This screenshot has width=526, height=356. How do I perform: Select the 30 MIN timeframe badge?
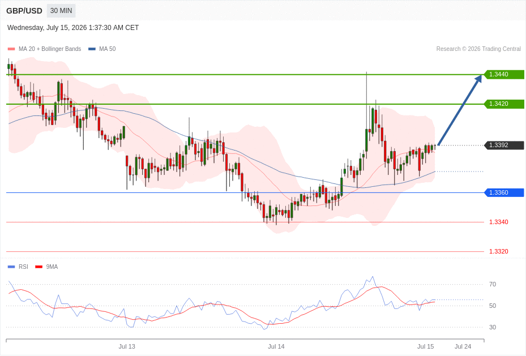click(61, 11)
